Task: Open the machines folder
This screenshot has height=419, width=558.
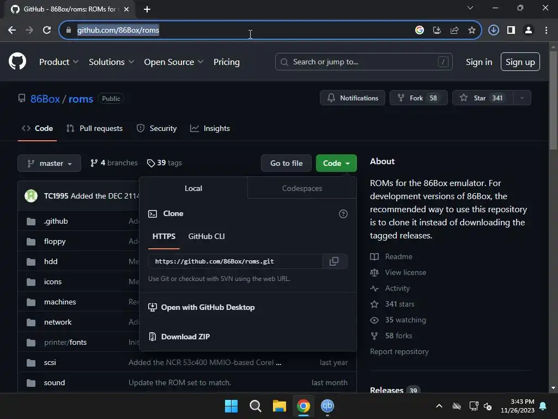Action: [60, 302]
